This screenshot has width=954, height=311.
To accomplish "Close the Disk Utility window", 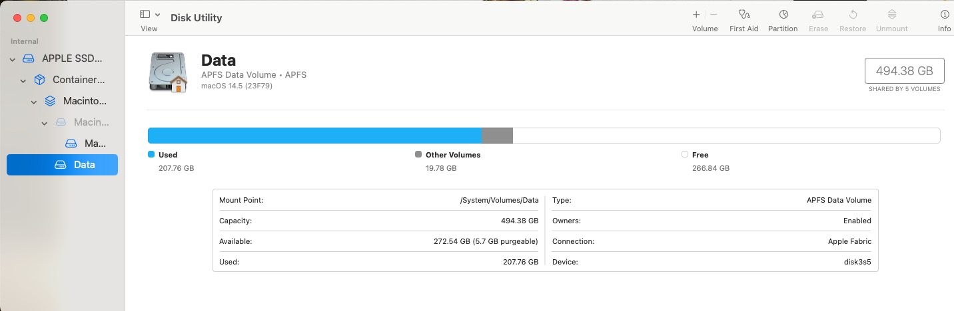I will pos(17,18).
